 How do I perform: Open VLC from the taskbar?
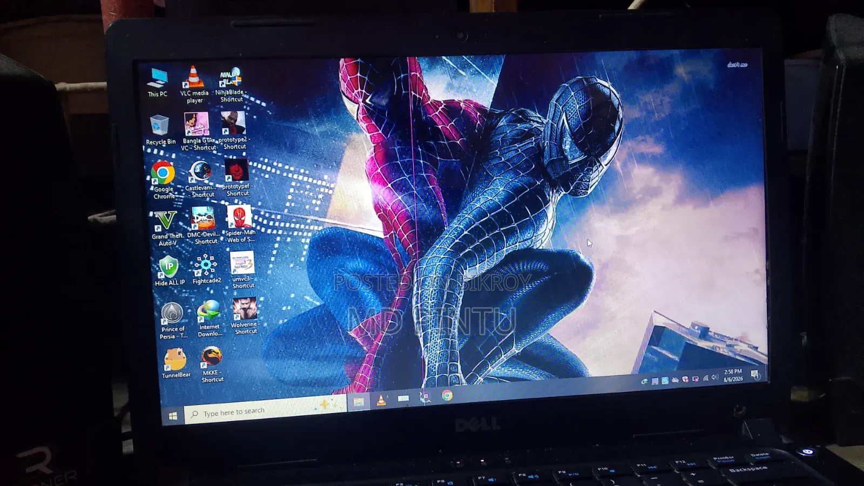(381, 400)
